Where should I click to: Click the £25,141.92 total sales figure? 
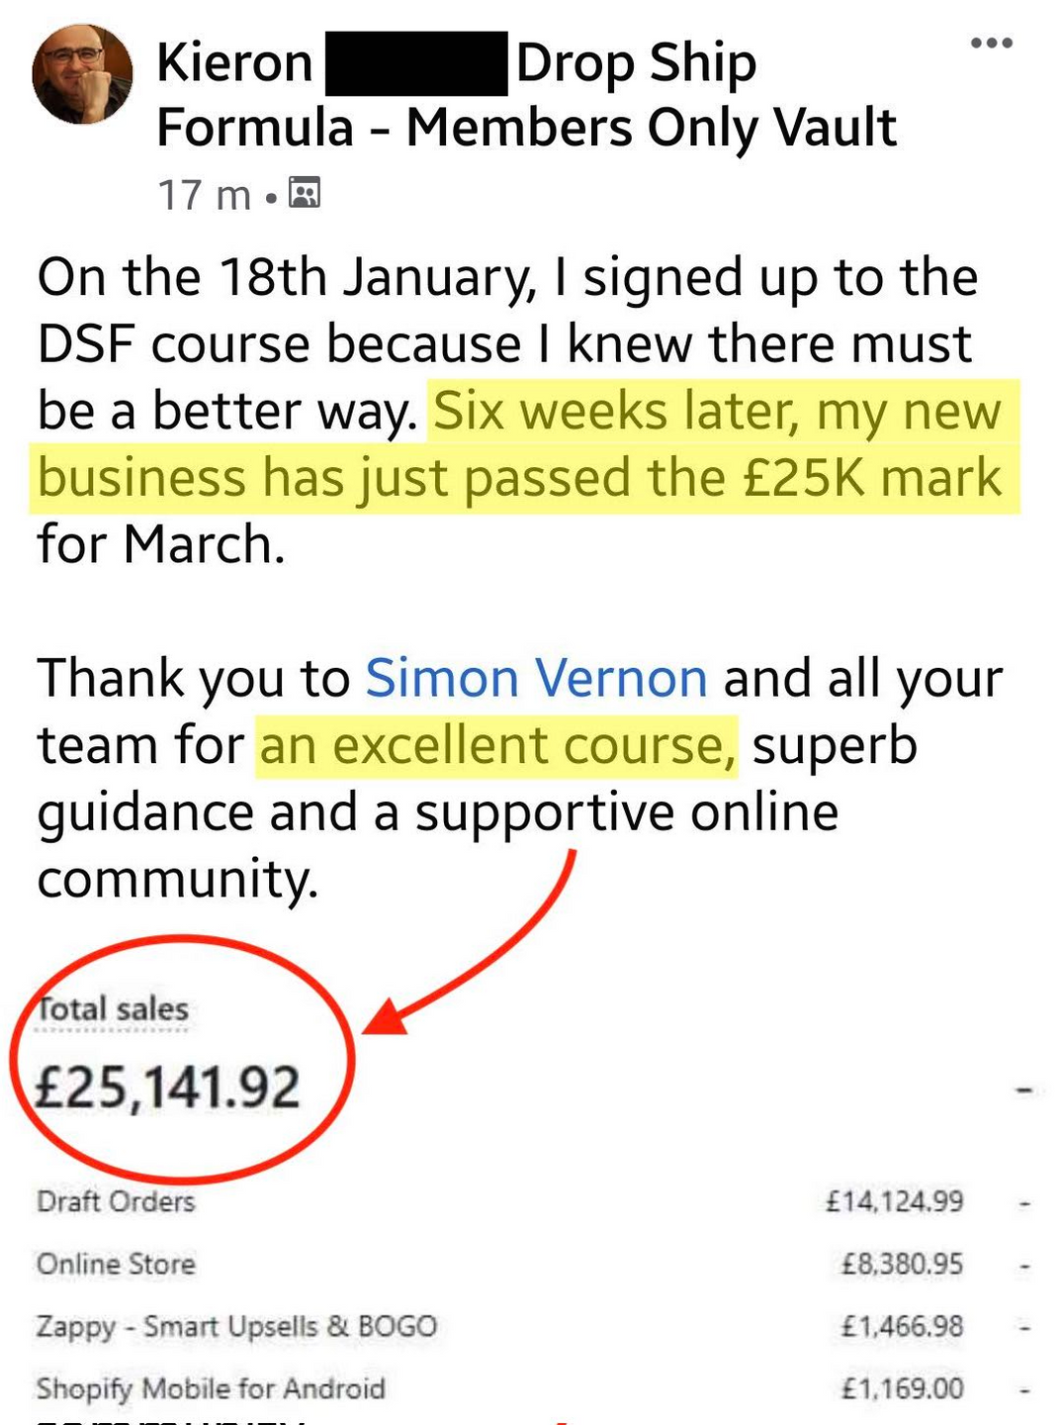pyautogui.click(x=167, y=1088)
